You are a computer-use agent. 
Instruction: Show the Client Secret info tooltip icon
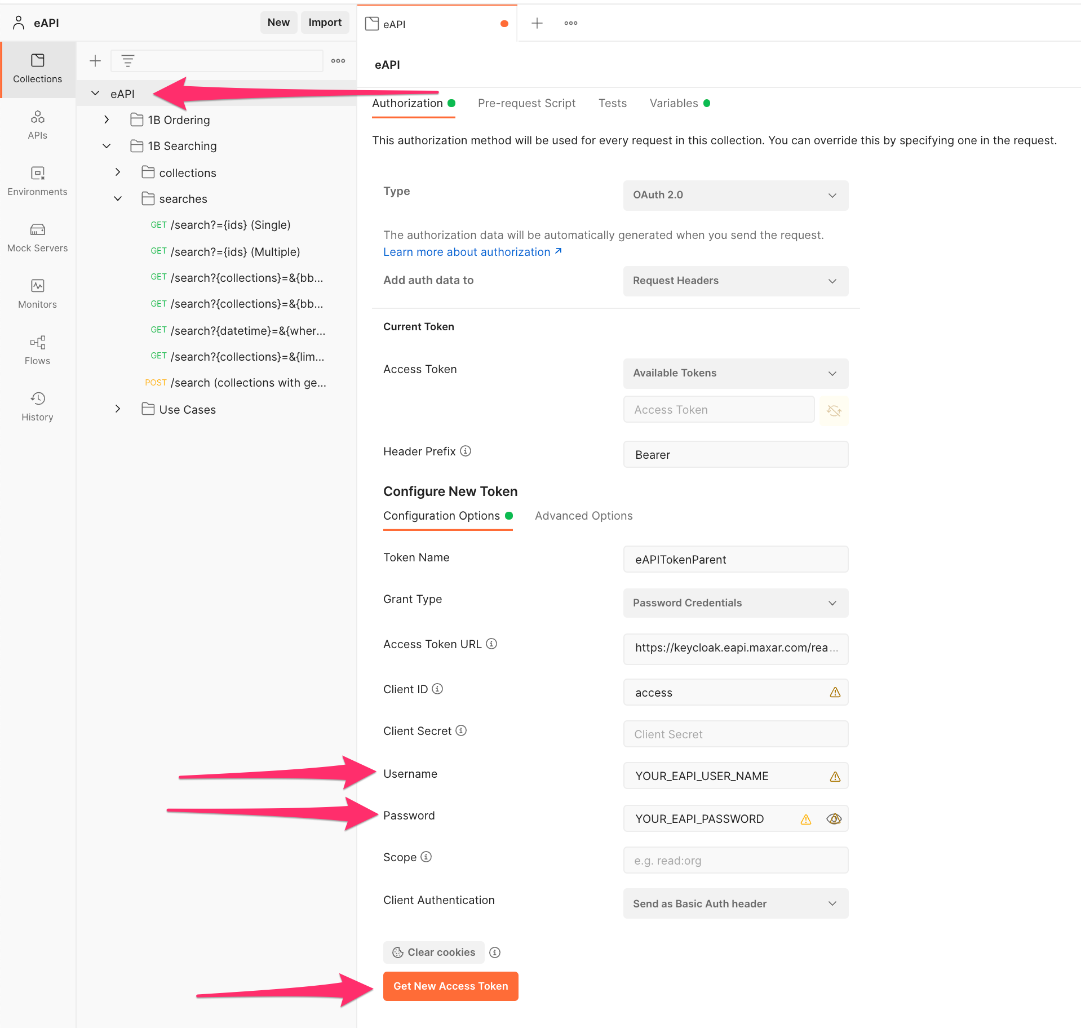tap(462, 730)
